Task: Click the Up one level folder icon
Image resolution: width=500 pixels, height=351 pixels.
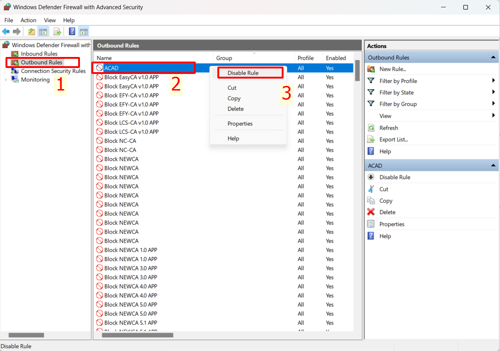Action: pyautogui.click(x=31, y=32)
